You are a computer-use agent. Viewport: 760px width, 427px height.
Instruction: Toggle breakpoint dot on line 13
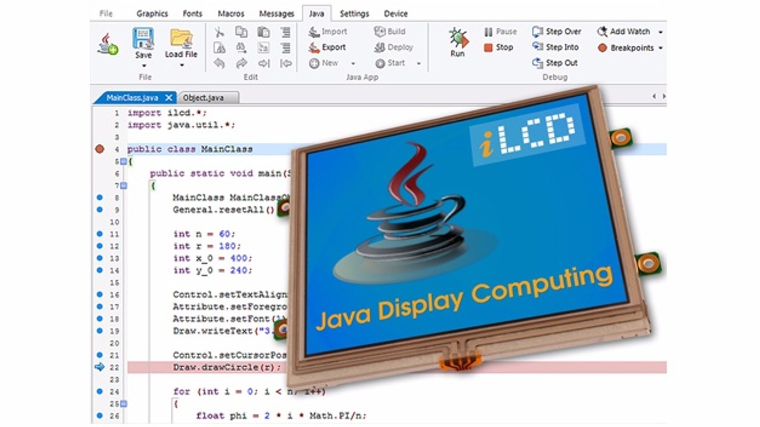coord(100,258)
